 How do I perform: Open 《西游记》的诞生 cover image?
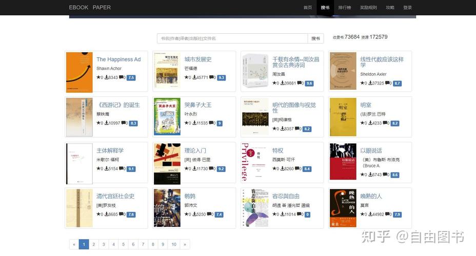coord(79,117)
